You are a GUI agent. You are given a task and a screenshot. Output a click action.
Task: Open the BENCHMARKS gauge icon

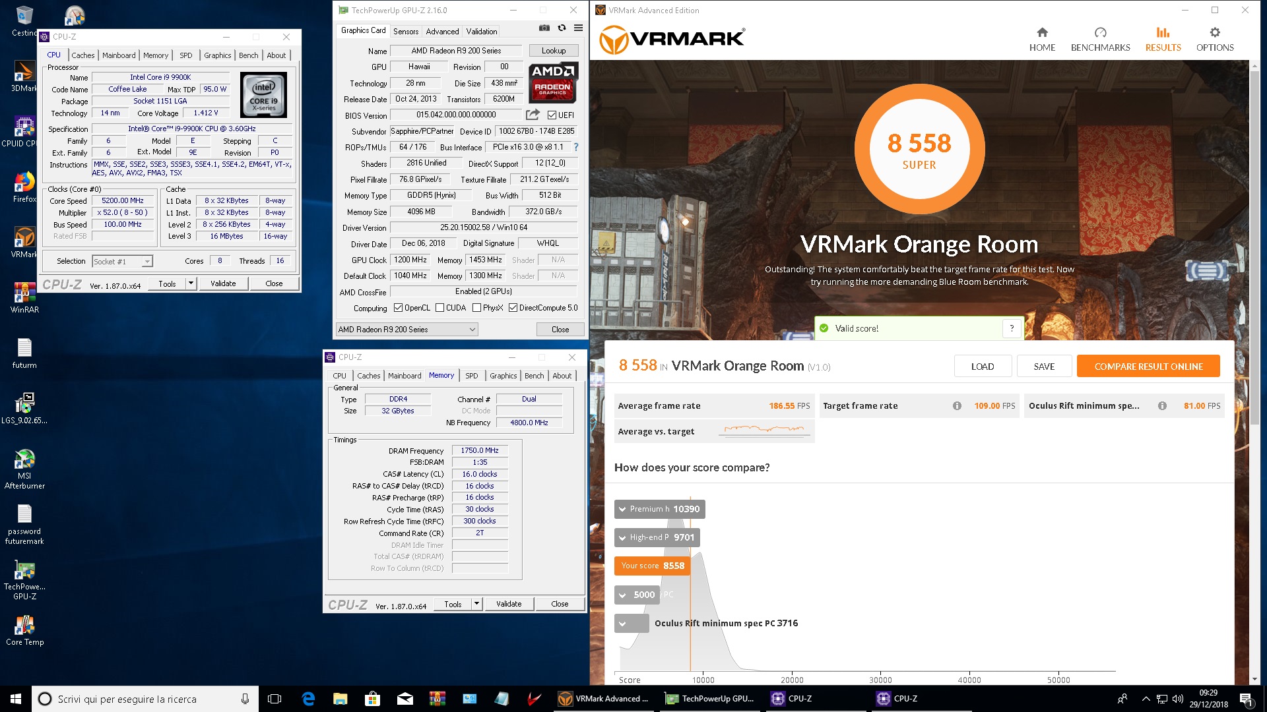pos(1100,32)
